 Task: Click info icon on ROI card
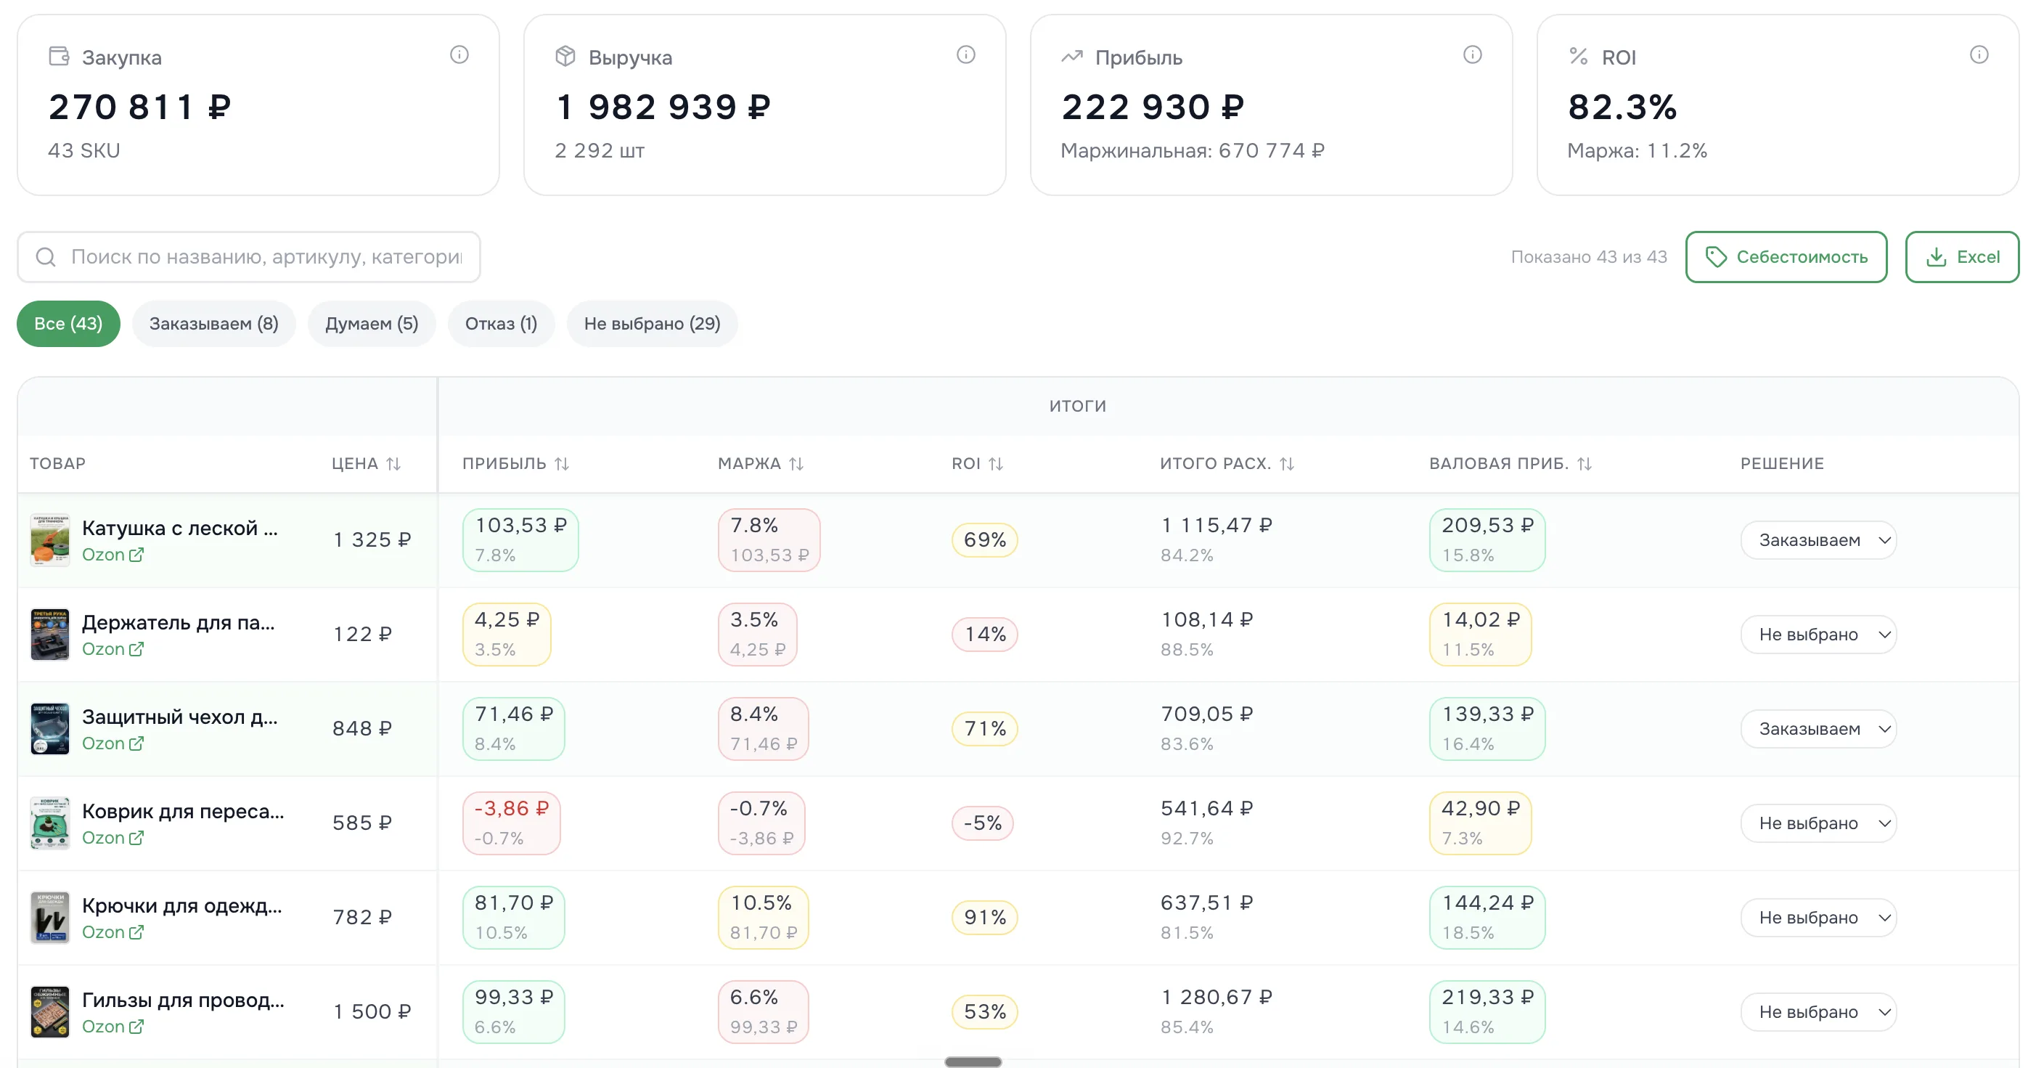point(1979,54)
